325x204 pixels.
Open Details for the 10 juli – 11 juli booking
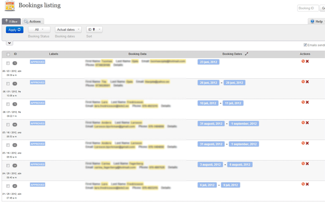point(166,106)
